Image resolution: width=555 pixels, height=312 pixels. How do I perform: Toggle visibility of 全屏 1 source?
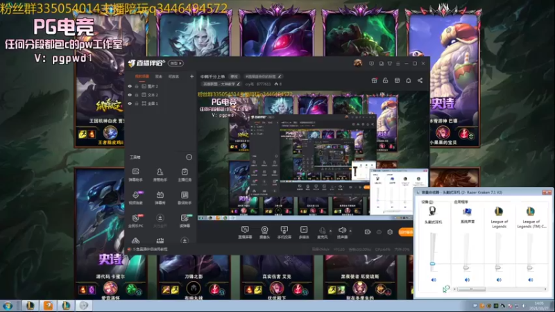pyautogui.click(x=130, y=103)
